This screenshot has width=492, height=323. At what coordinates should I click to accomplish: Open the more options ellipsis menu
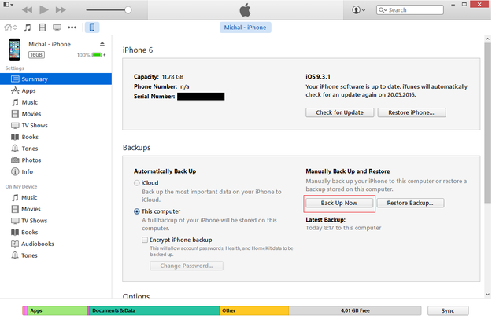(x=72, y=28)
